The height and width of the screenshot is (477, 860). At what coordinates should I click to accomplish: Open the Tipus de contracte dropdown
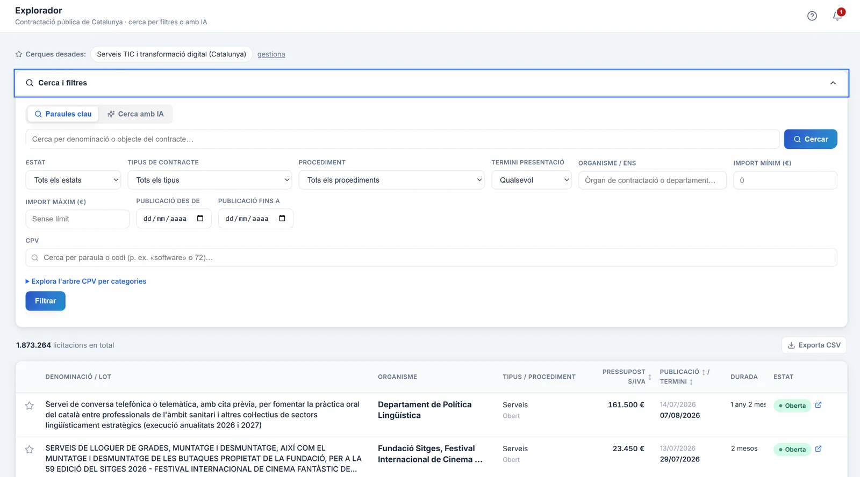[210, 180]
